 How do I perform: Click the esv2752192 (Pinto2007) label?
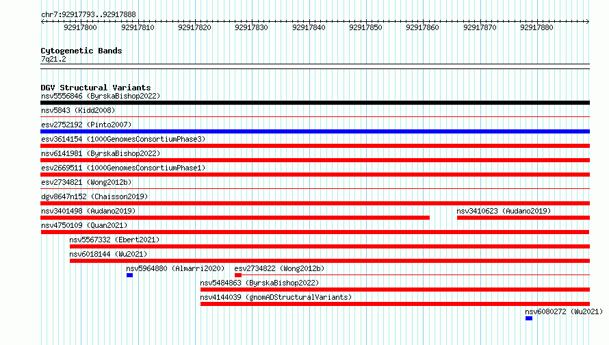click(86, 125)
